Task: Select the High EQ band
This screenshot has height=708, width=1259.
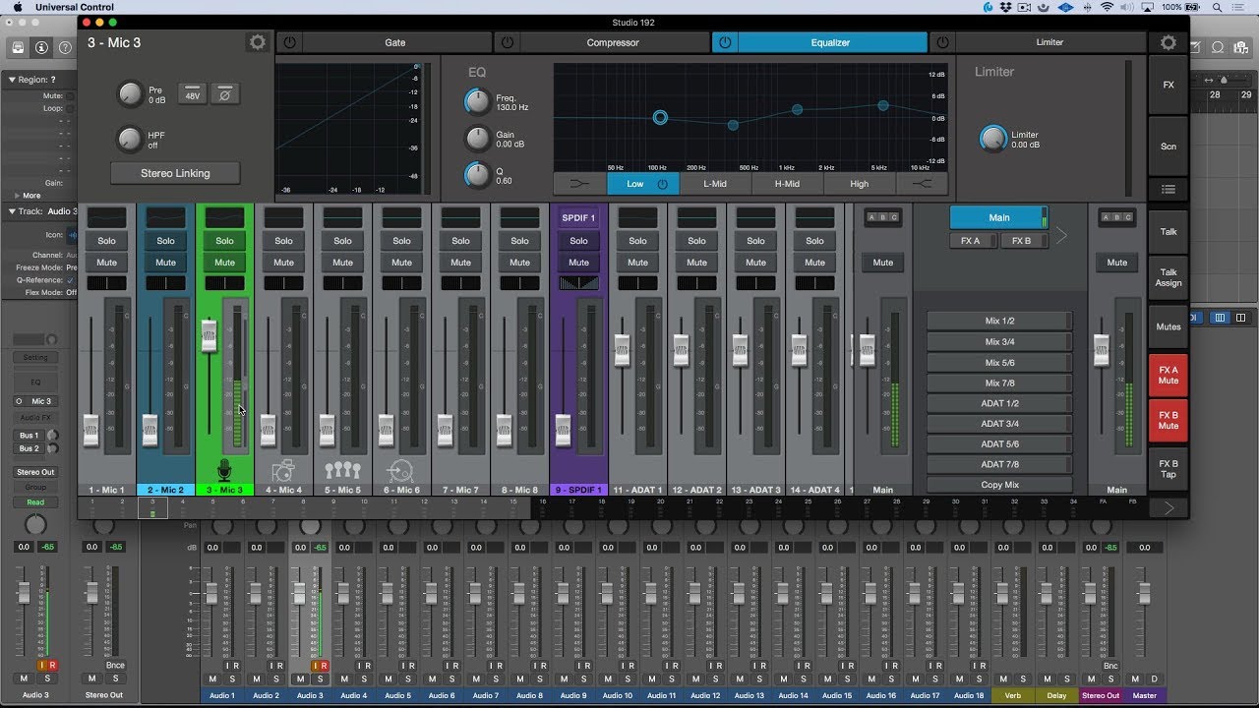Action: click(x=860, y=184)
